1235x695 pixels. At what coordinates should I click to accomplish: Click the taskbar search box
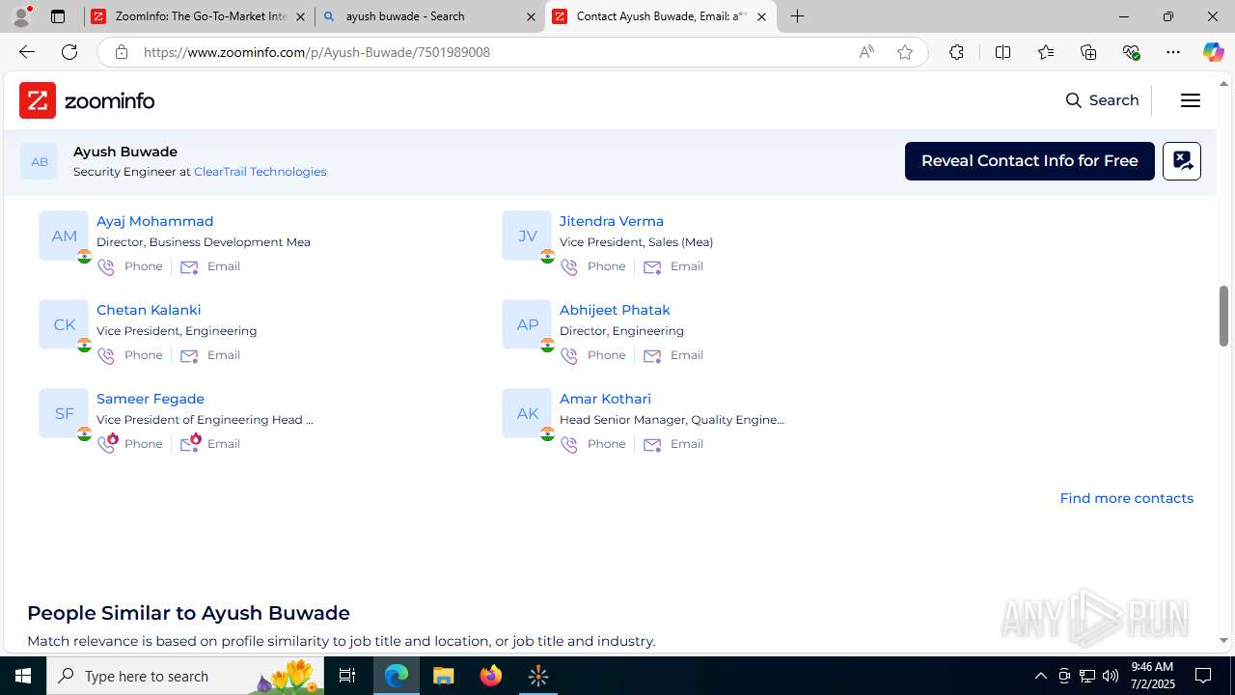(185, 676)
